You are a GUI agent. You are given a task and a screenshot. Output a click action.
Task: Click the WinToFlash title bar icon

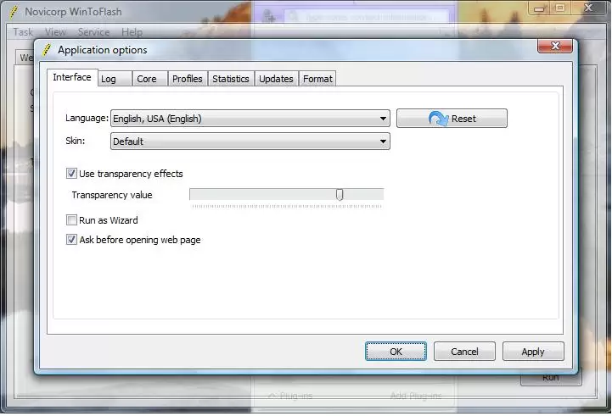coord(14,12)
